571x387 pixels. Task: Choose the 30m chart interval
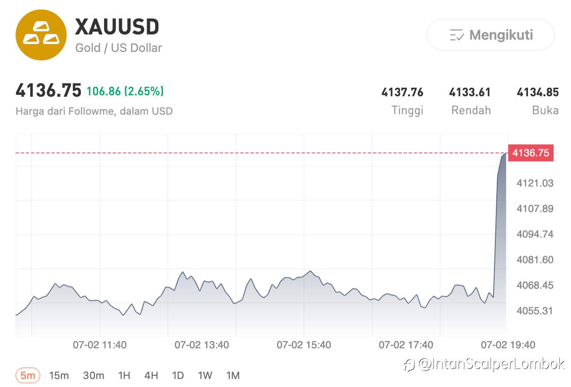tap(94, 376)
